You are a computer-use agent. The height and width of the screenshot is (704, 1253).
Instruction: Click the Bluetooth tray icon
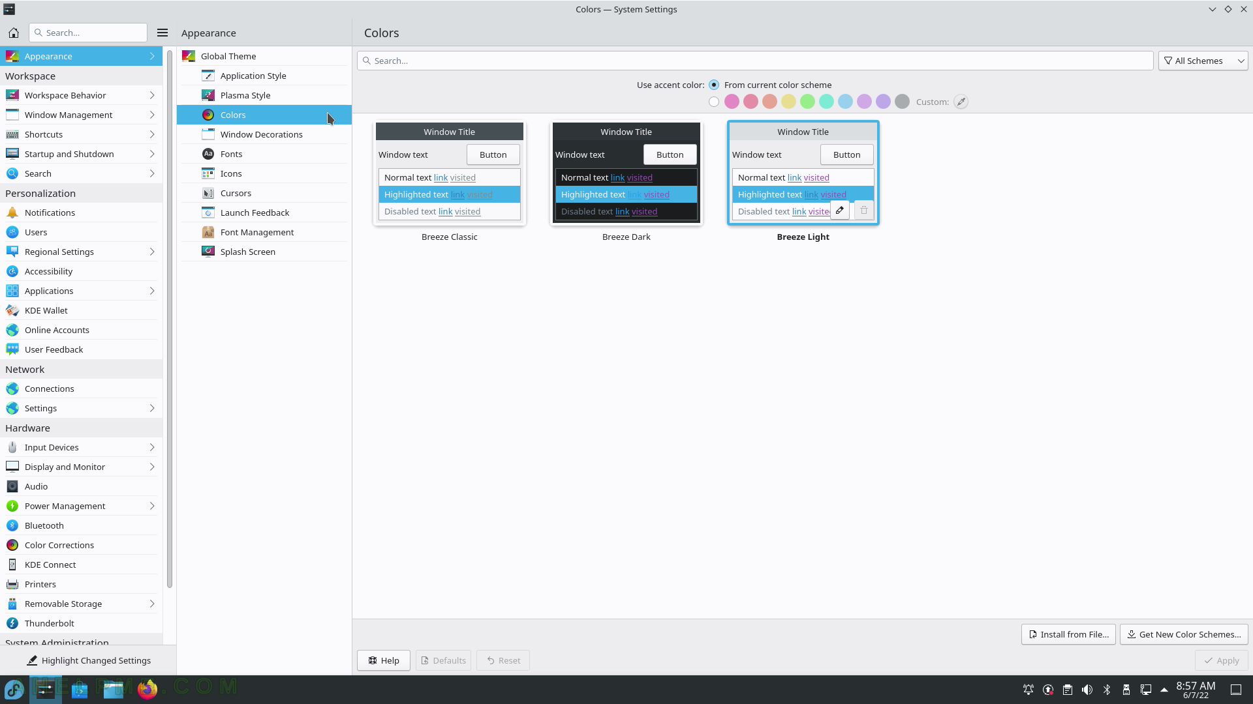pos(1107,690)
